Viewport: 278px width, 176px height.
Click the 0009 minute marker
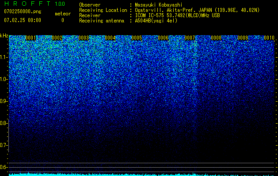pos(243,38)
